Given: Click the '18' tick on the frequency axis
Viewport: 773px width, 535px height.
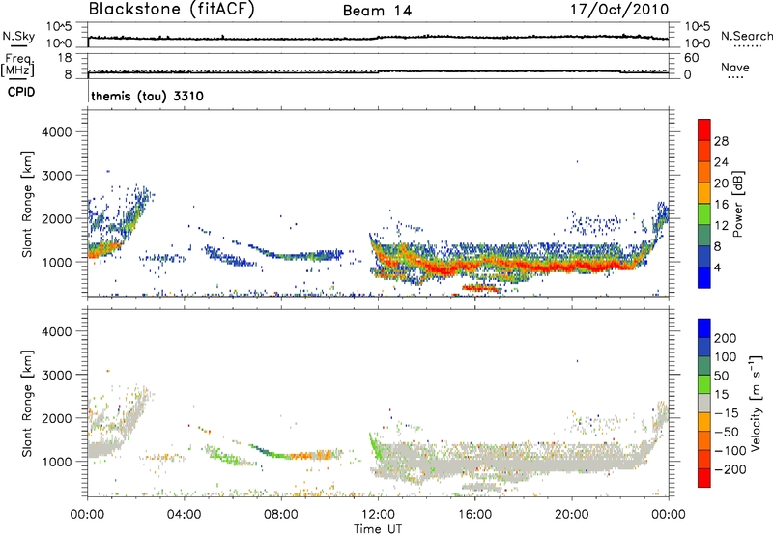Looking at the screenshot, I should pos(65,58).
